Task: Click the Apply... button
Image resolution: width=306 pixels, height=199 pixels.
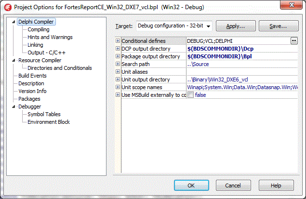Action: point(236,26)
